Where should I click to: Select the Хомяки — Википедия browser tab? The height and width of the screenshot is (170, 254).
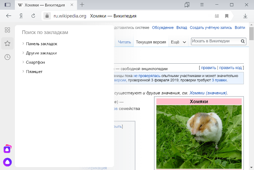[x=46, y=5]
